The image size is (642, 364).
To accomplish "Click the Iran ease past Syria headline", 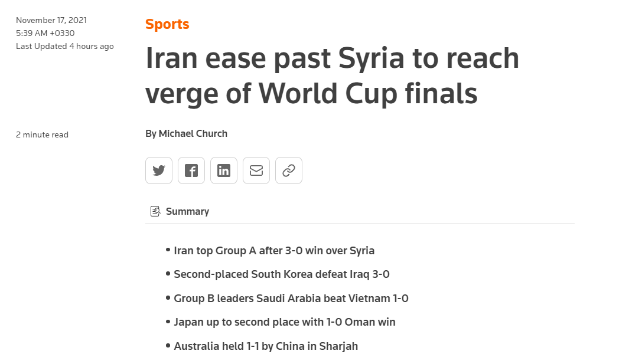I will tap(332, 75).
